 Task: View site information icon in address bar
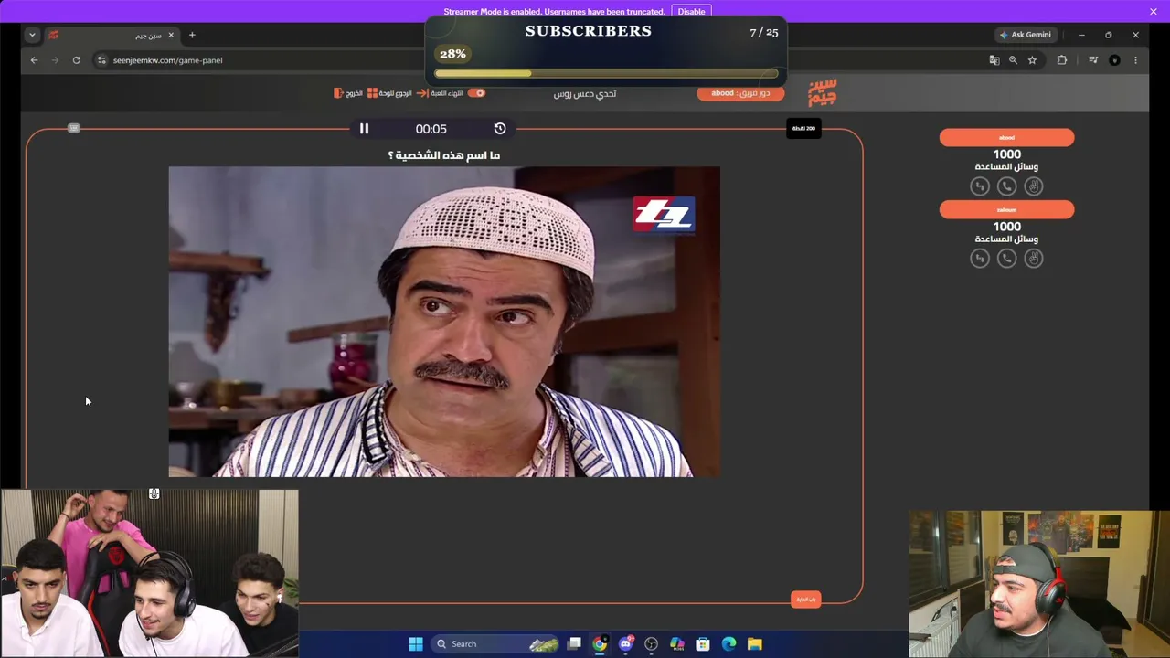coord(101,60)
